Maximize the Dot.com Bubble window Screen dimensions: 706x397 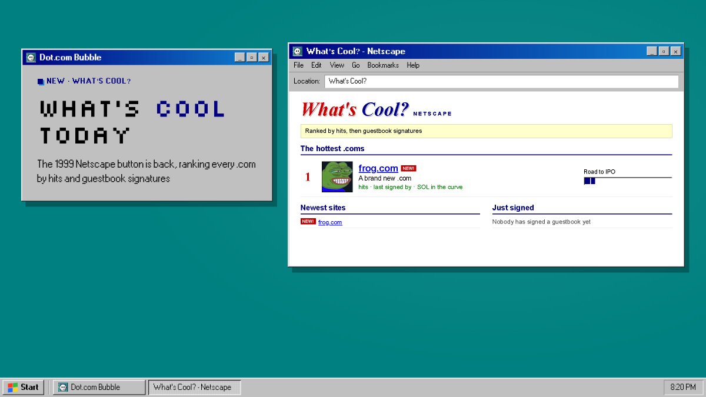[x=251, y=57]
